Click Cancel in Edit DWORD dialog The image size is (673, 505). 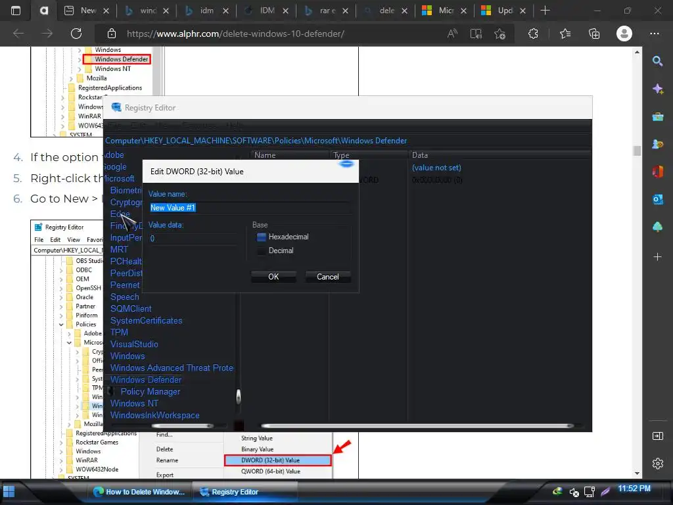(x=328, y=277)
